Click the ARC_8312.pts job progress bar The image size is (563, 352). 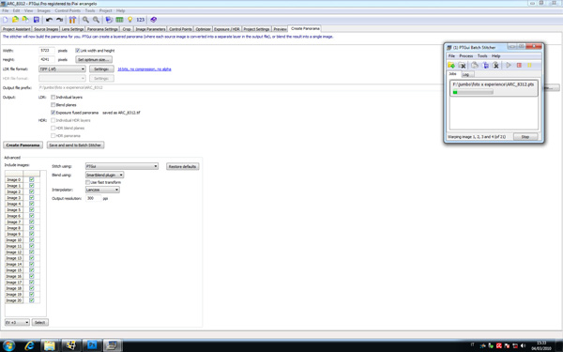click(473, 92)
